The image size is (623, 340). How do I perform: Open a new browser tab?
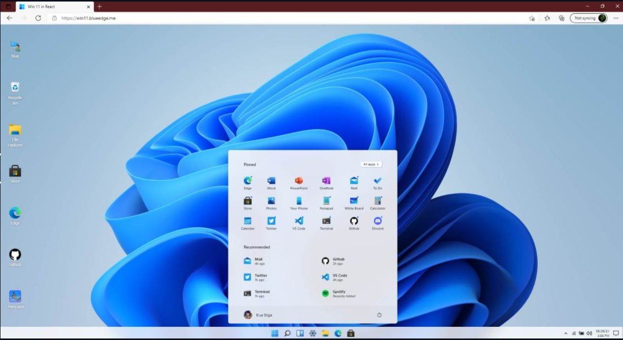(99, 7)
